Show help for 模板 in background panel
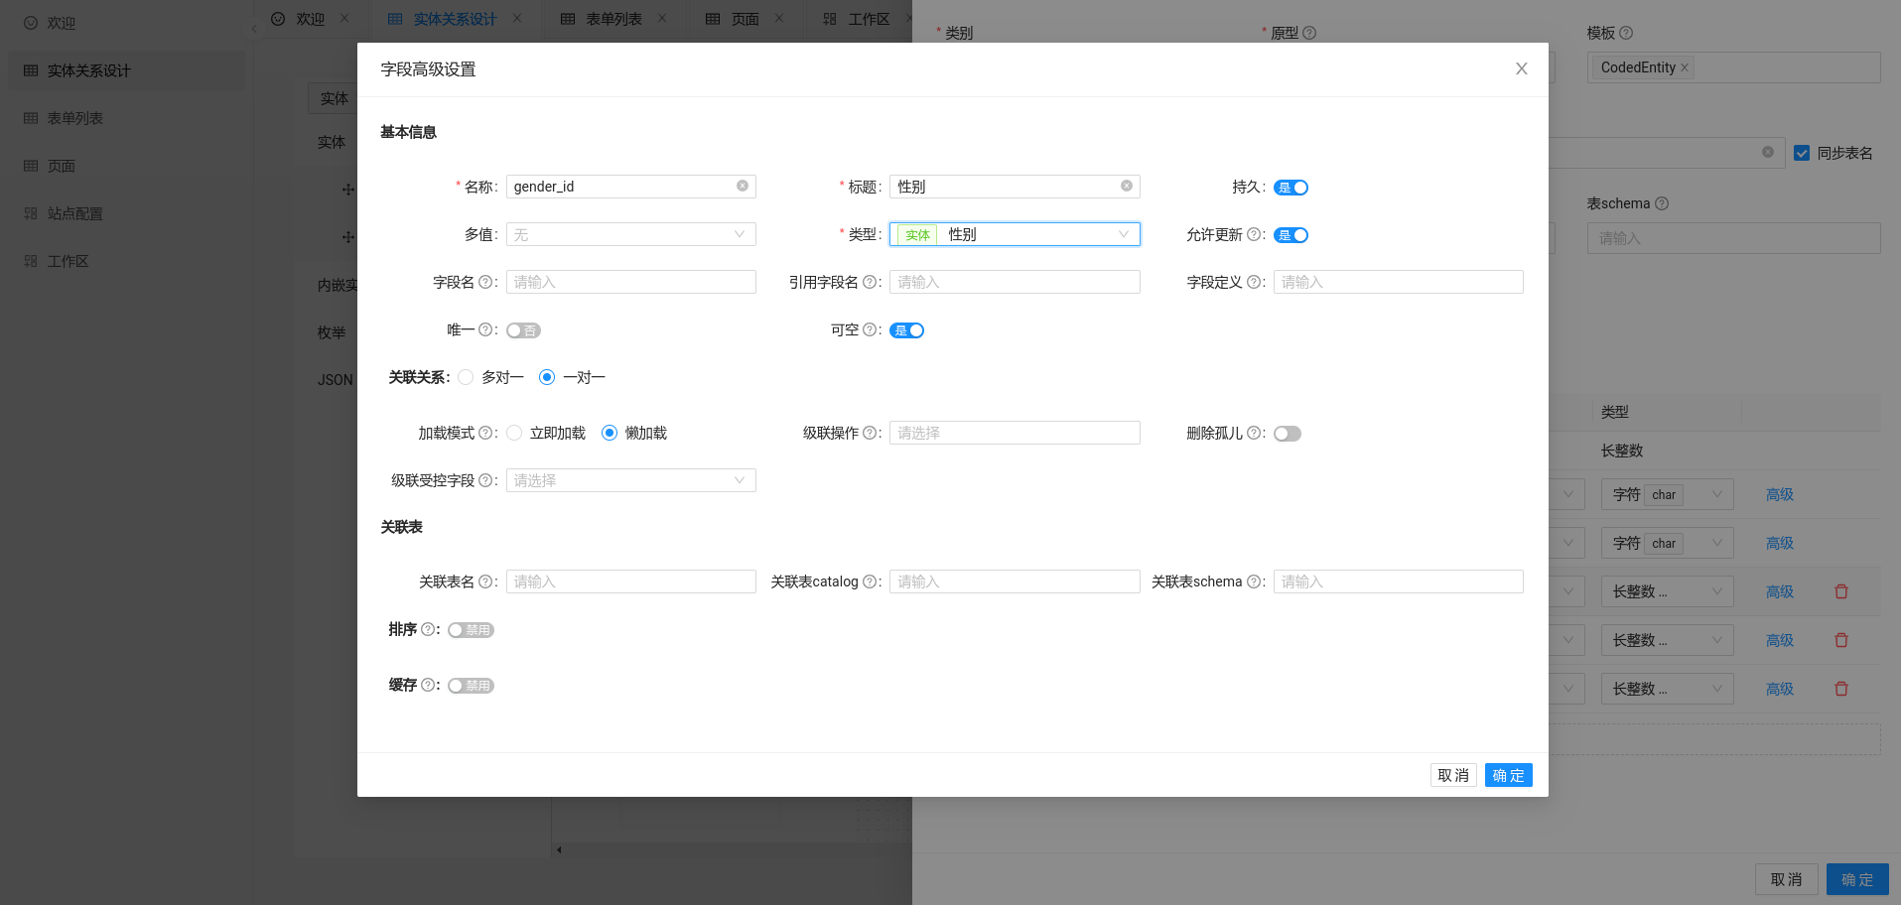The image size is (1901, 905). 1626,33
